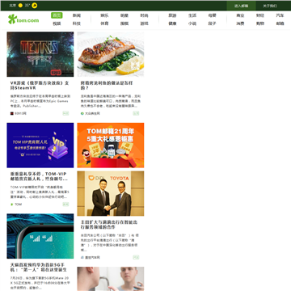Open the man shaving photo thumbnail
This screenshot has height=291, width=291.
[111, 279]
